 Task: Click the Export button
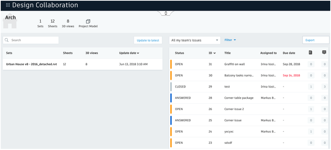pos(315,40)
